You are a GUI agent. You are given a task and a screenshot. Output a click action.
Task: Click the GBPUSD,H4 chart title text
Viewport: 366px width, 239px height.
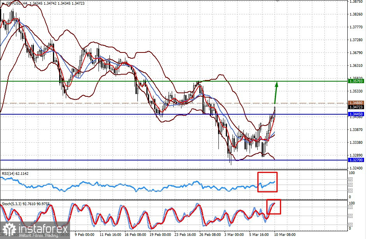click(x=16, y=3)
